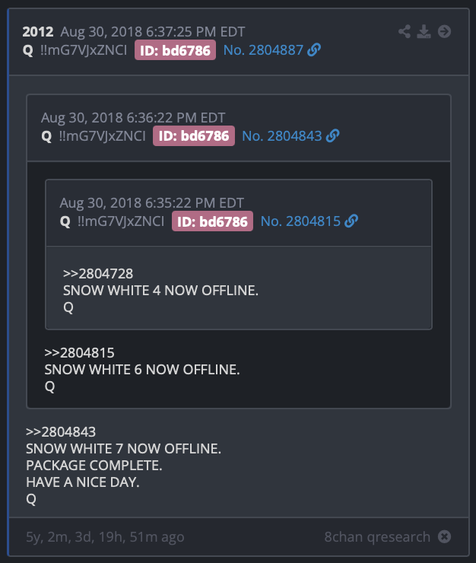Remove the 8chan qresearch filter X icon
476x563 pixels.
pos(444,537)
